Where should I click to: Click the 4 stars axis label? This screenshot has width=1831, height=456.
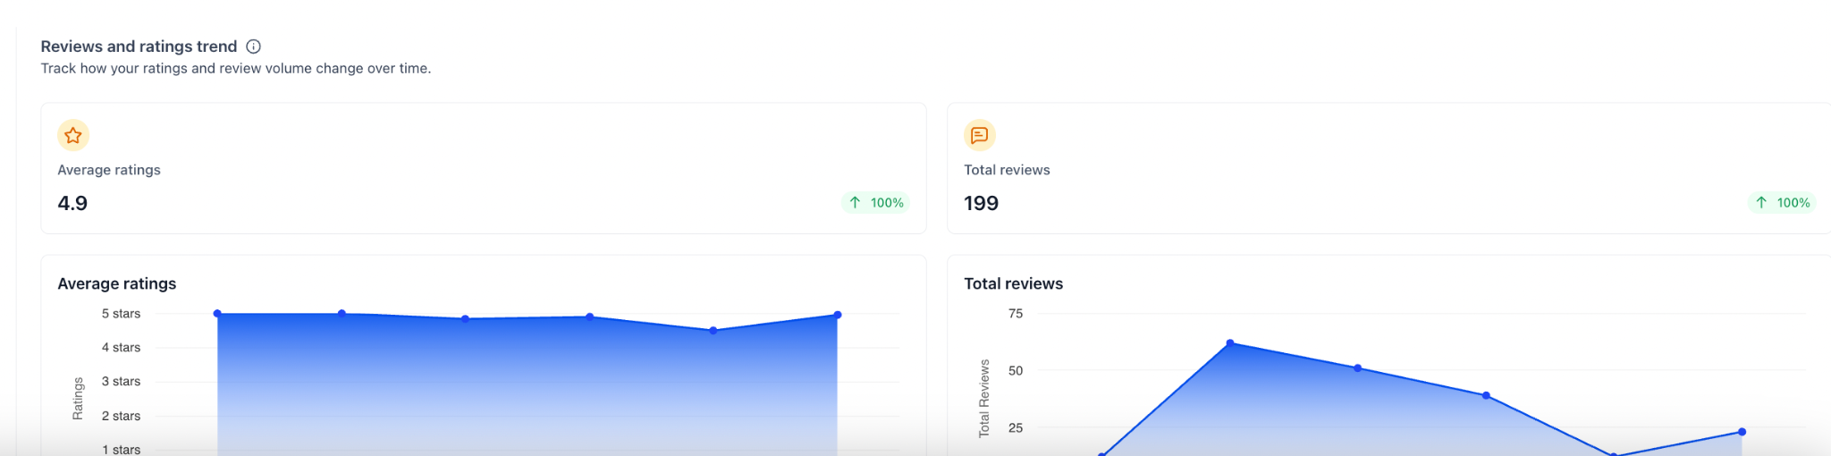pos(121,348)
